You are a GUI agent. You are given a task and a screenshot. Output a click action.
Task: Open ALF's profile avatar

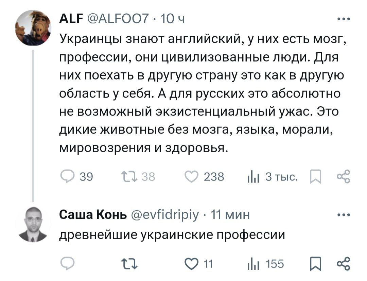click(33, 28)
